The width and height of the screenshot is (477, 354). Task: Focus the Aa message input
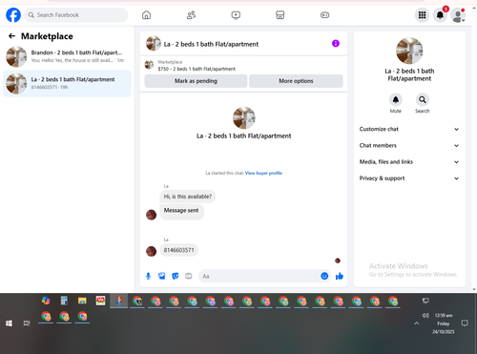tap(260, 276)
